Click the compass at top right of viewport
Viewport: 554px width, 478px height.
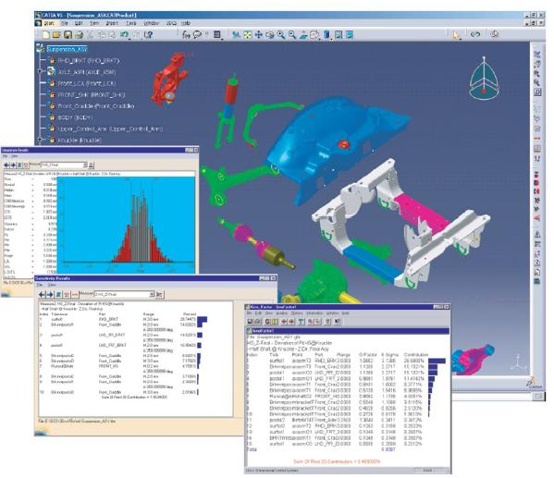point(484,79)
